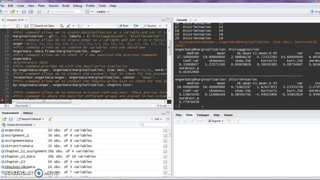Expand the Chapter_13 object details

pos(2,162)
